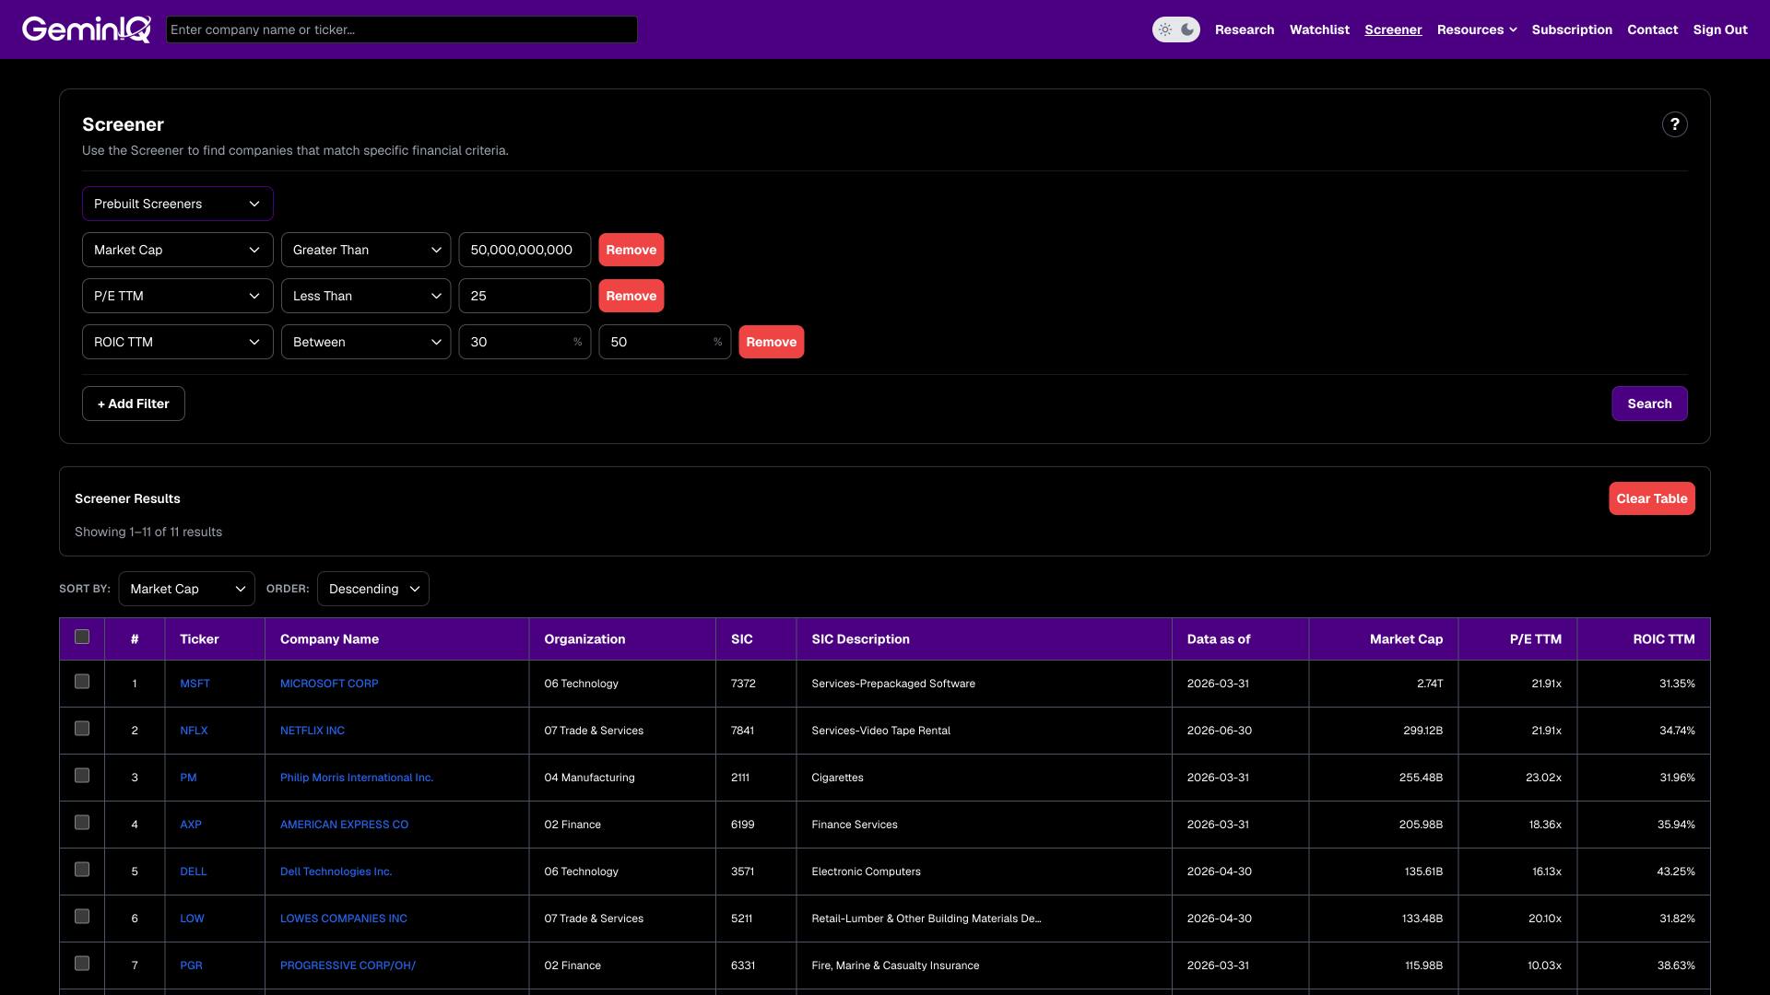Click the Add Filter button
This screenshot has height=995, width=1770.
point(134,404)
